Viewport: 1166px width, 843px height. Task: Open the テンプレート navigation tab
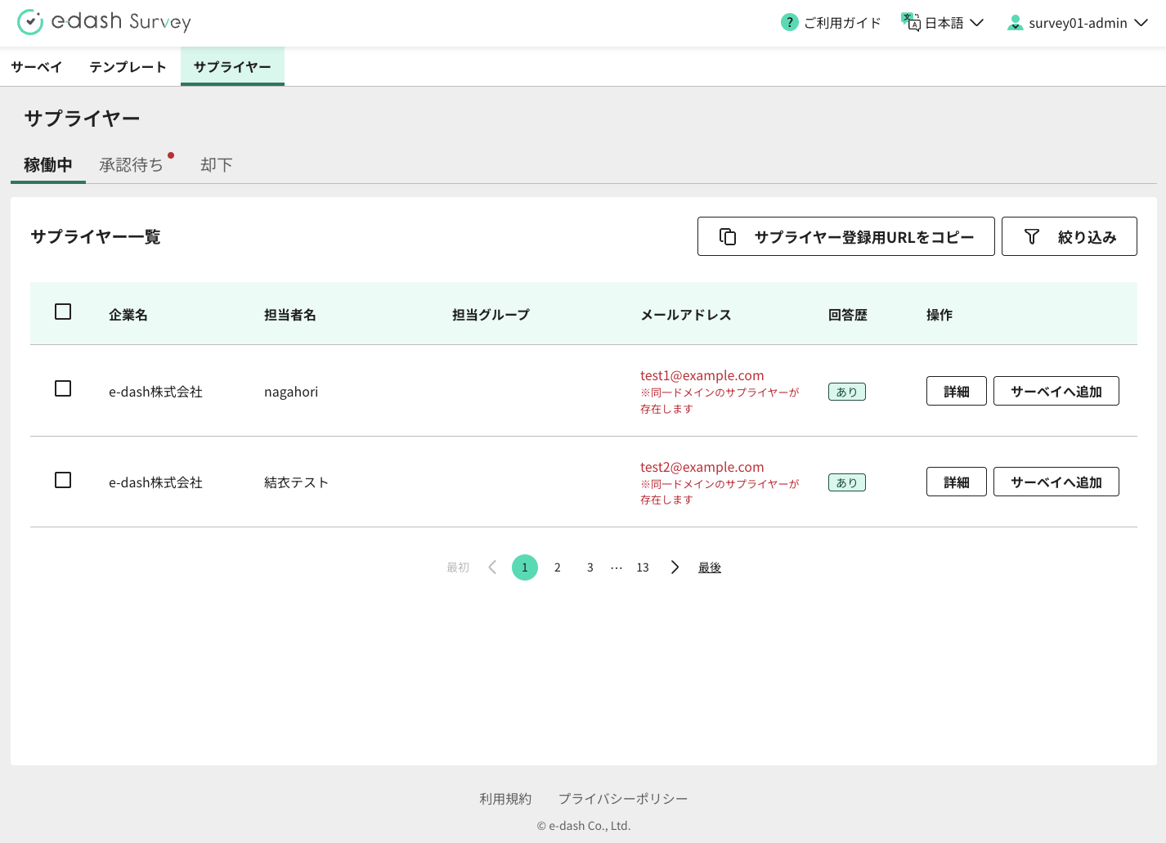coord(128,66)
